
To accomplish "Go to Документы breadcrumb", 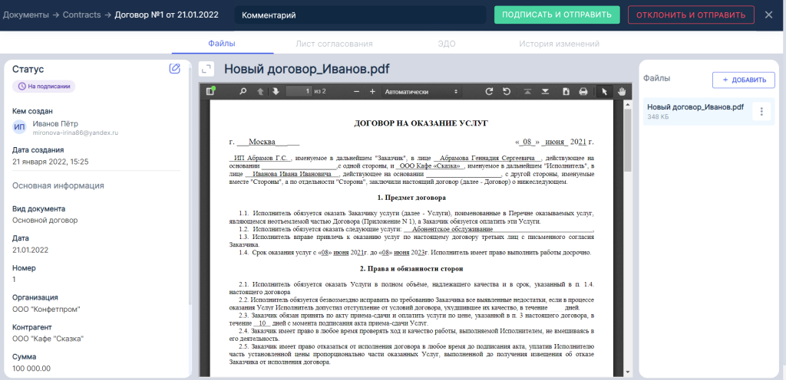I will (x=26, y=15).
